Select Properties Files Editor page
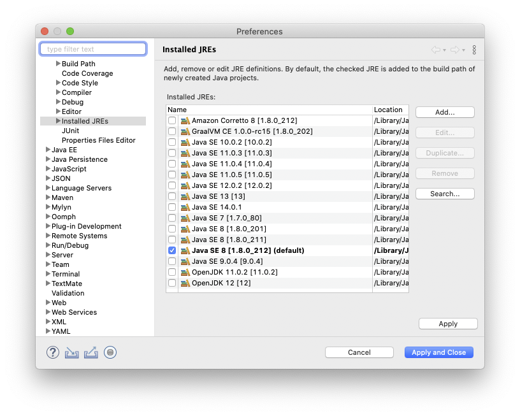 click(99, 140)
